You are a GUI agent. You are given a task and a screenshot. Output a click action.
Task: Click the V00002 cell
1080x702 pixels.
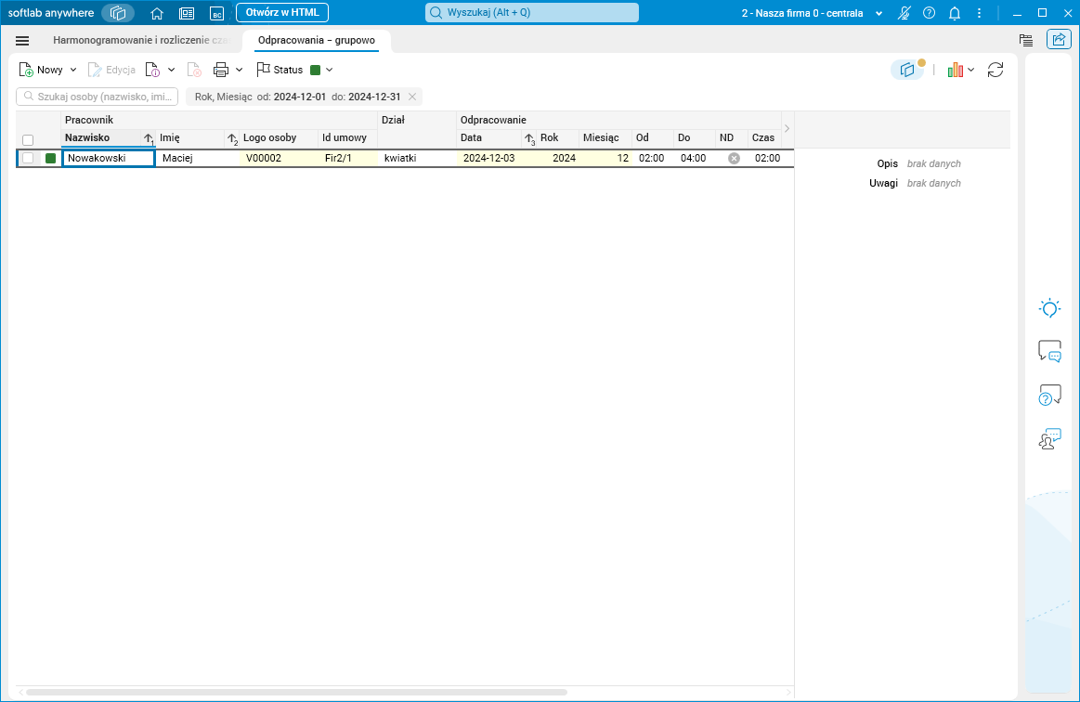click(x=279, y=159)
